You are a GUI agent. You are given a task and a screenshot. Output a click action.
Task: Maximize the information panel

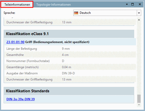132,4
